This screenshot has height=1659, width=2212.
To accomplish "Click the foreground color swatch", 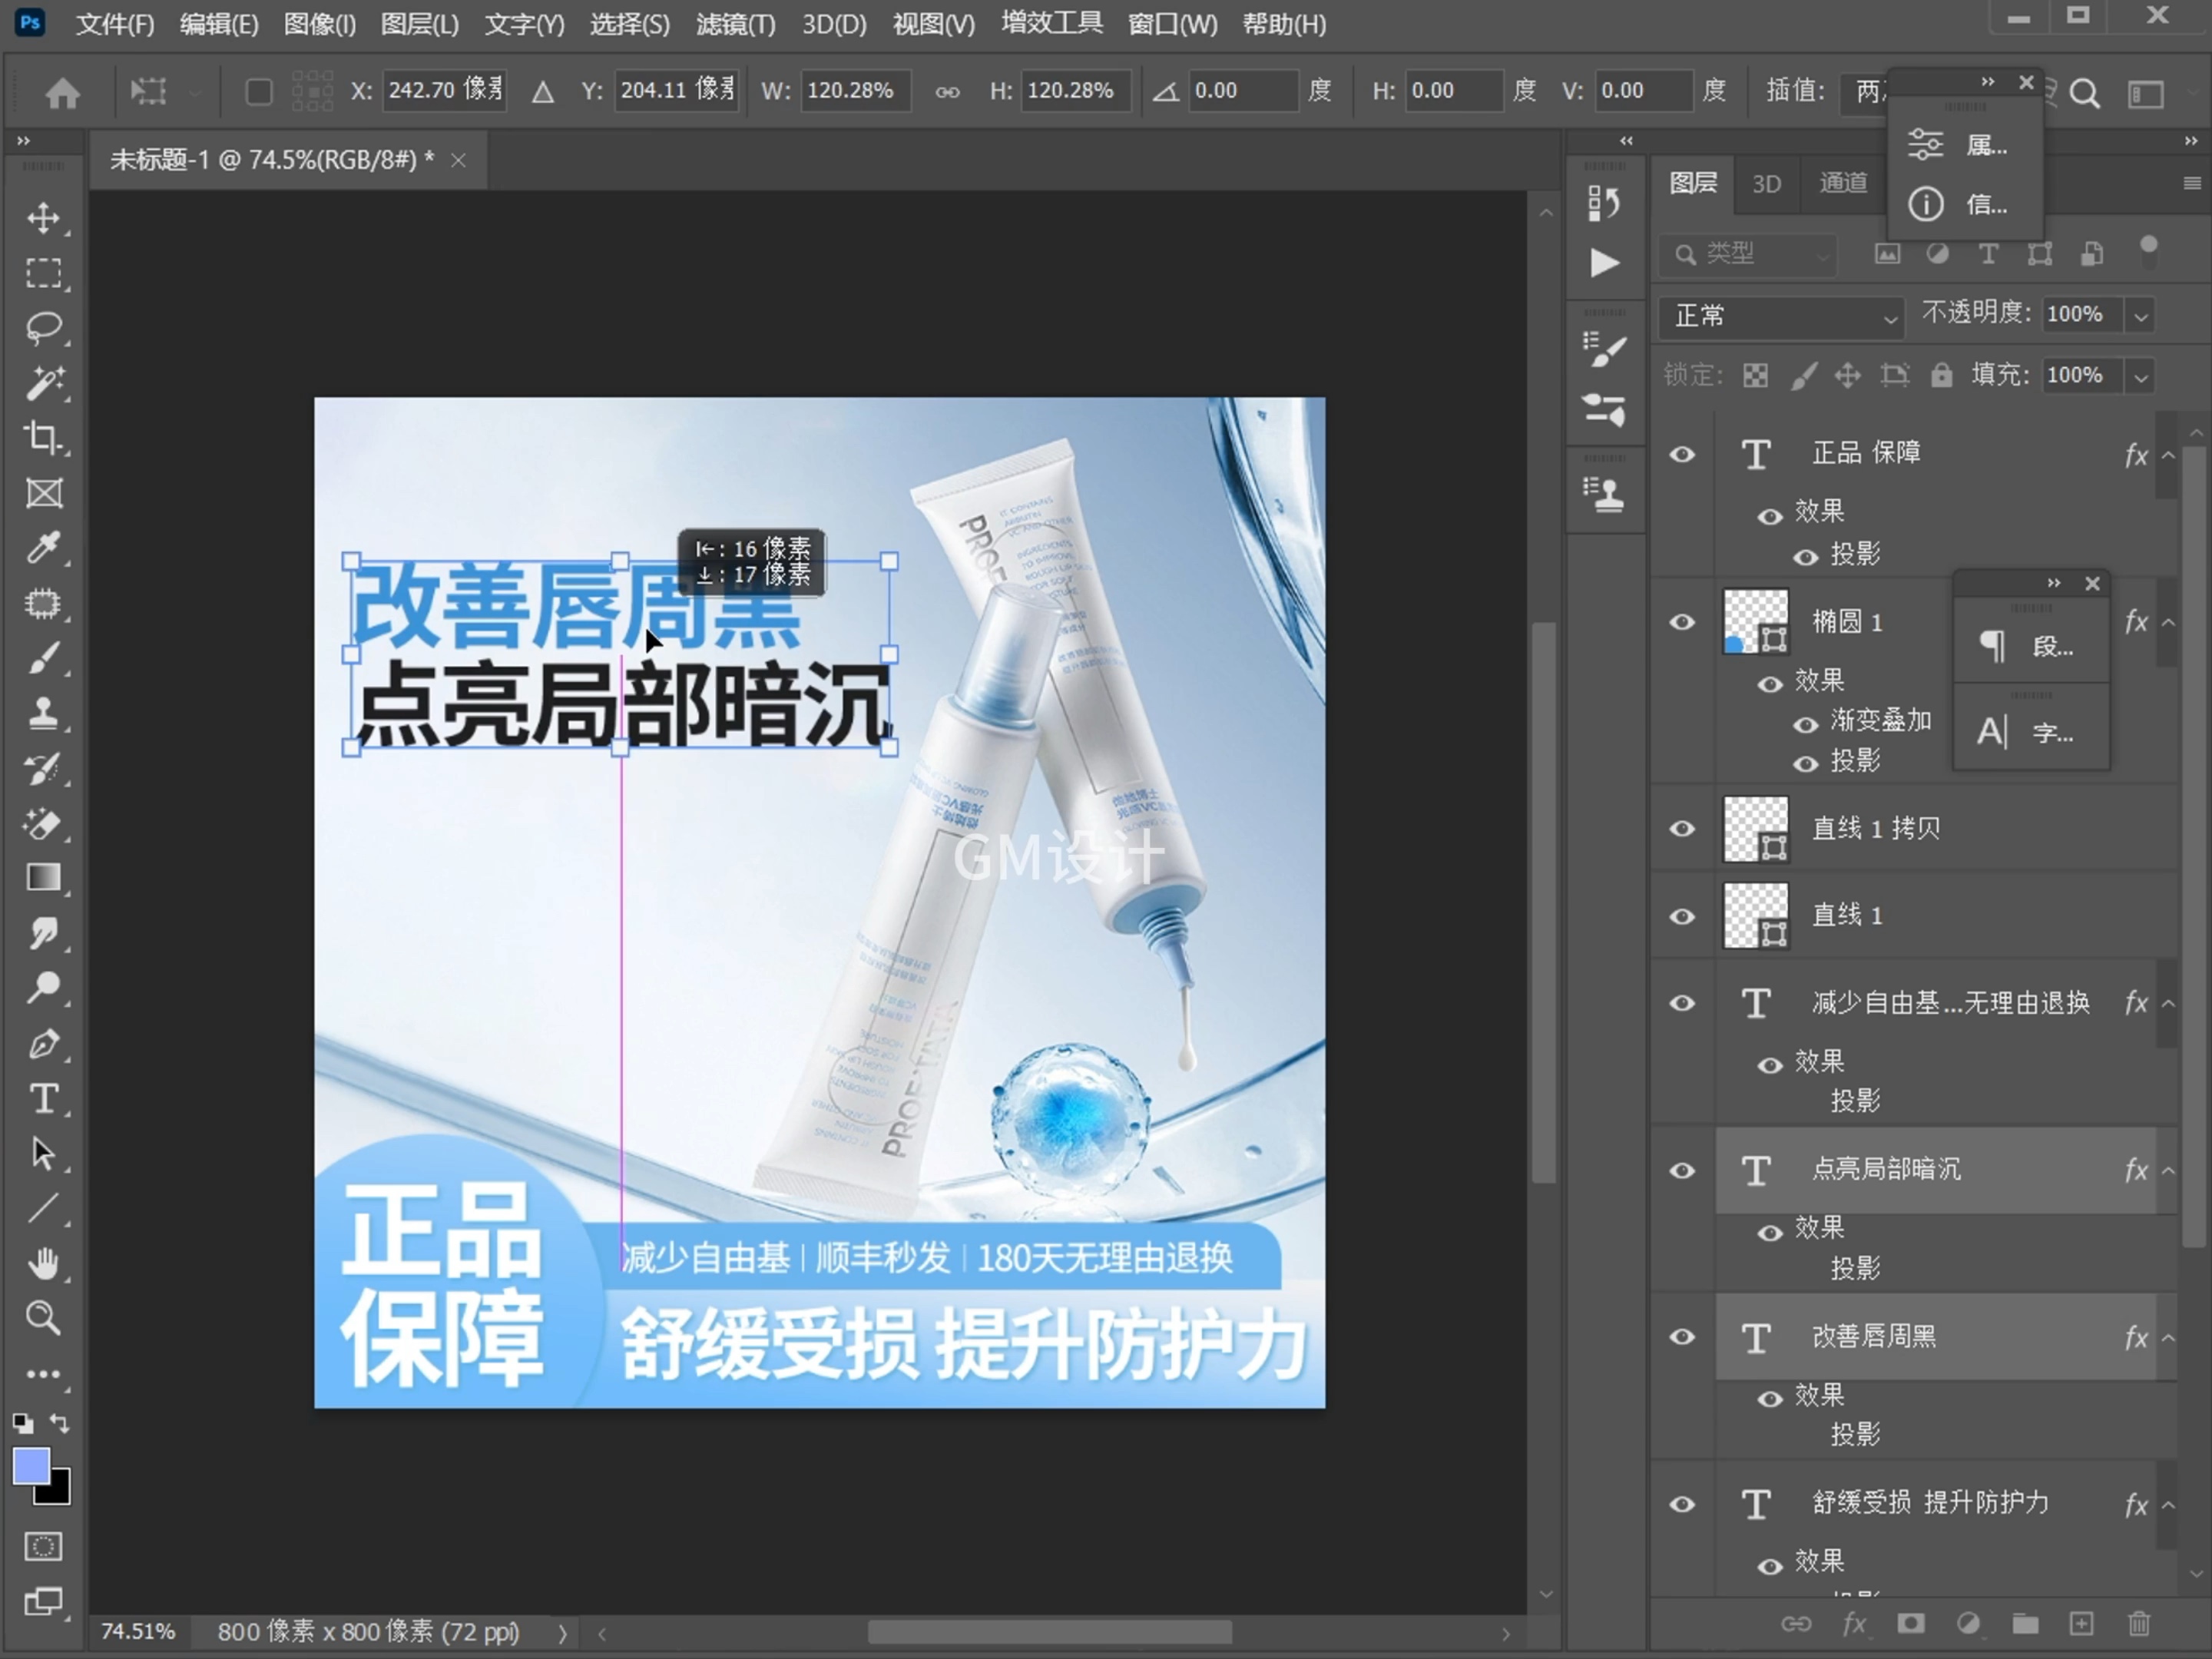I will click(30, 1467).
